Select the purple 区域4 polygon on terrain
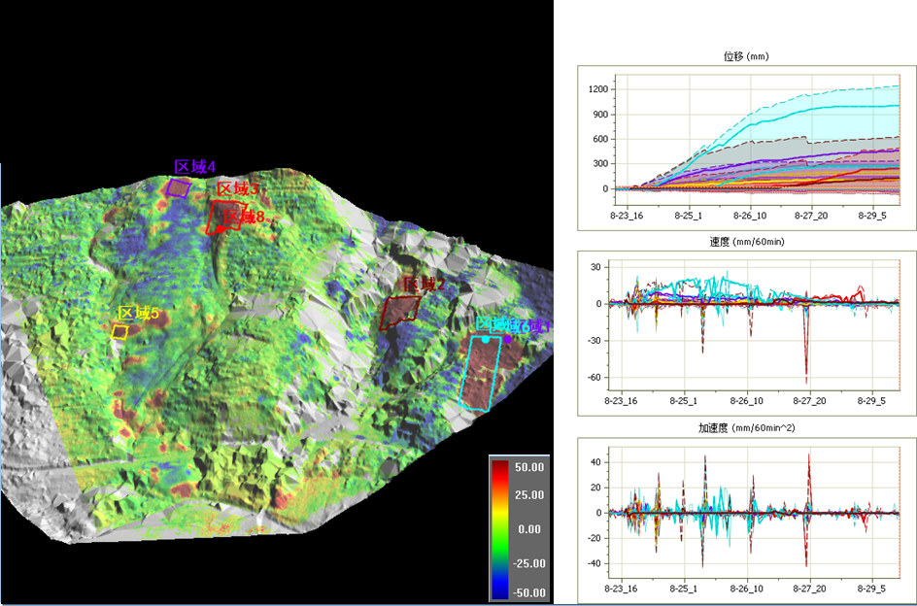The height and width of the screenshot is (606, 917). coord(178,187)
